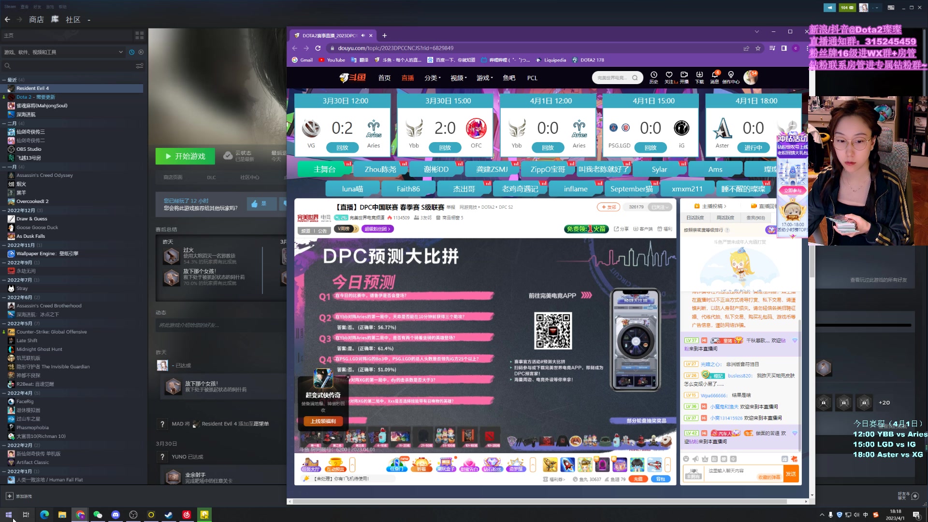Viewport: 928px width, 522px height.
Task: Bookmark this page with the star icon
Action: pyautogui.click(x=758, y=48)
